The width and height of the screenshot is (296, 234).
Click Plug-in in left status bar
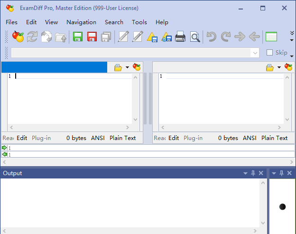click(x=41, y=138)
